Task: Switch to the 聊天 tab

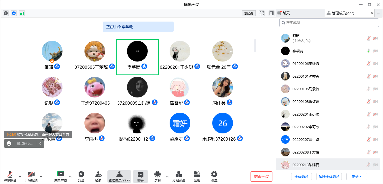Action: [x=299, y=13]
